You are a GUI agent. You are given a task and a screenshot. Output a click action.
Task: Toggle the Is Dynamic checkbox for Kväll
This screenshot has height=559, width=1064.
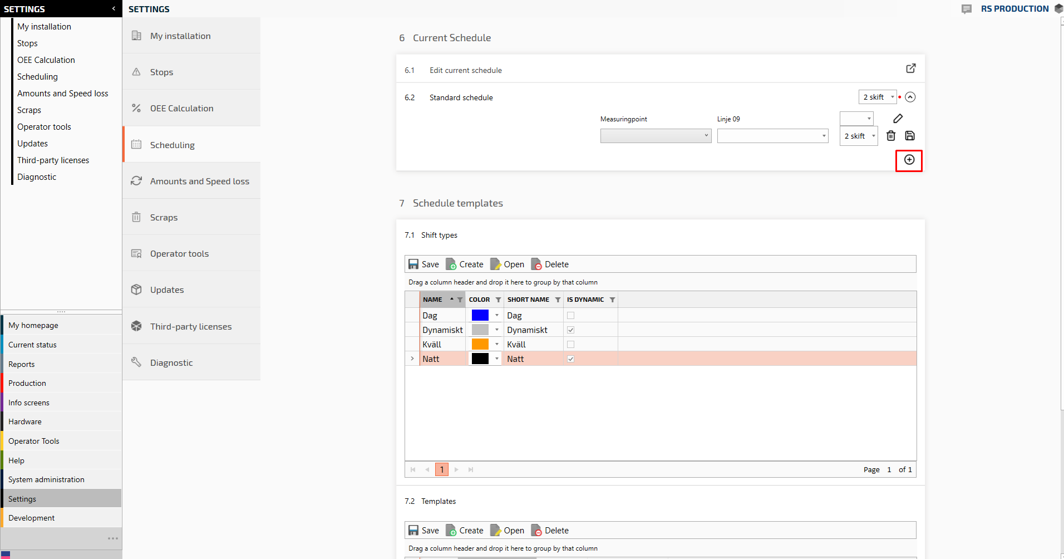(x=570, y=345)
